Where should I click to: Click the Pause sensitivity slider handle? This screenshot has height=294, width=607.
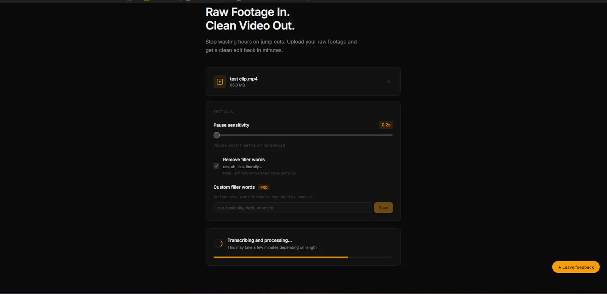click(x=217, y=135)
